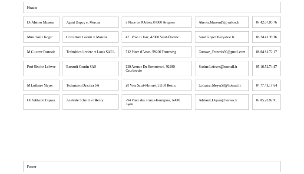Select the Dr Aliénor Masson name cell
Image resolution: width=304 pixels, height=174 pixels.
pos(41,22)
